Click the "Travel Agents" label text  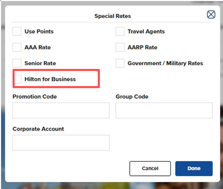tap(146, 31)
